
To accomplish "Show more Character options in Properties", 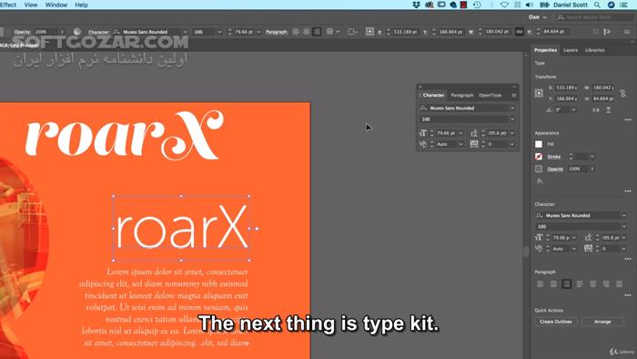I will (x=628, y=259).
